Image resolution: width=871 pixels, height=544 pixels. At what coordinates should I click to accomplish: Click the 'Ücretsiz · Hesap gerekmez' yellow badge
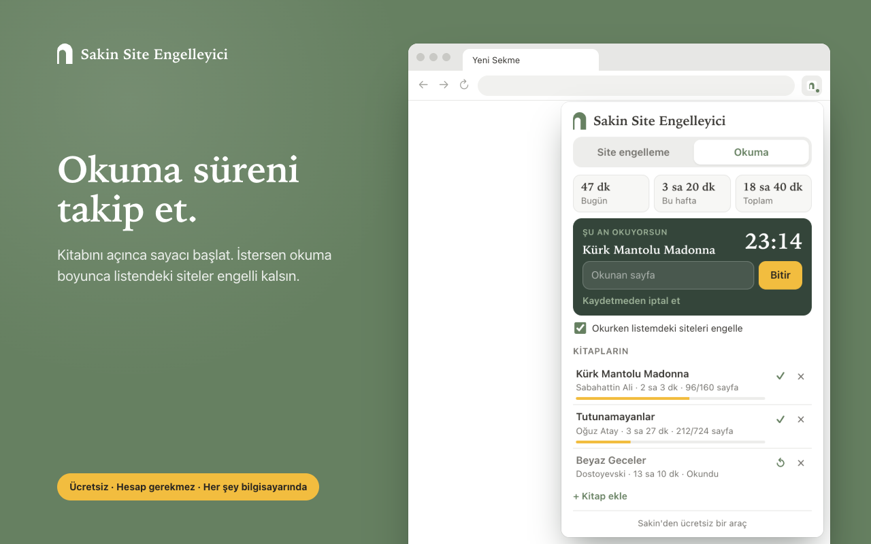coord(188,487)
